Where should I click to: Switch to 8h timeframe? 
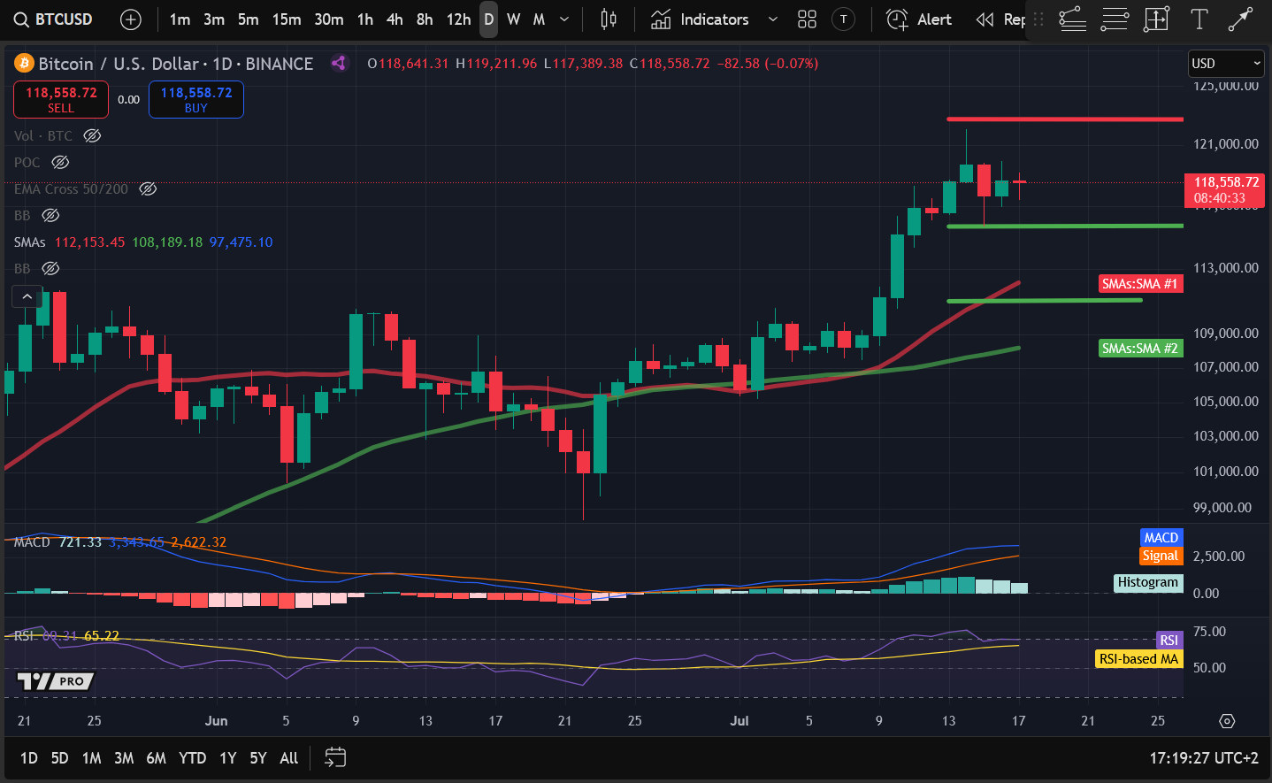point(425,19)
